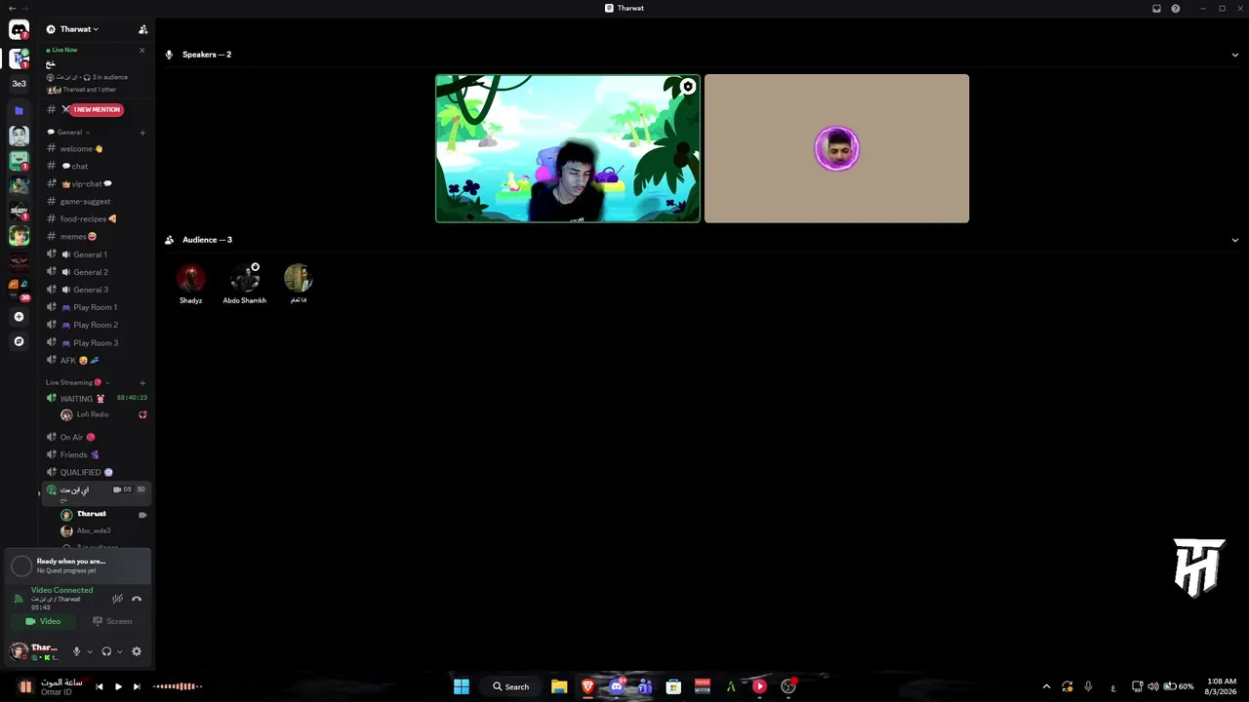Open Discord help icon in title bar

1176,8
